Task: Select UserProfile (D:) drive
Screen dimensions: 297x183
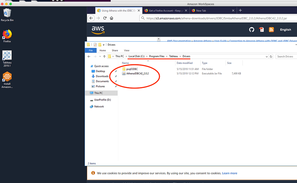Action: (102, 100)
